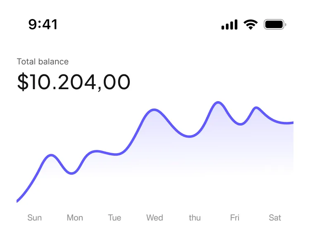Tap the chart line peak above Wed
310x237 pixels.
coord(154,110)
